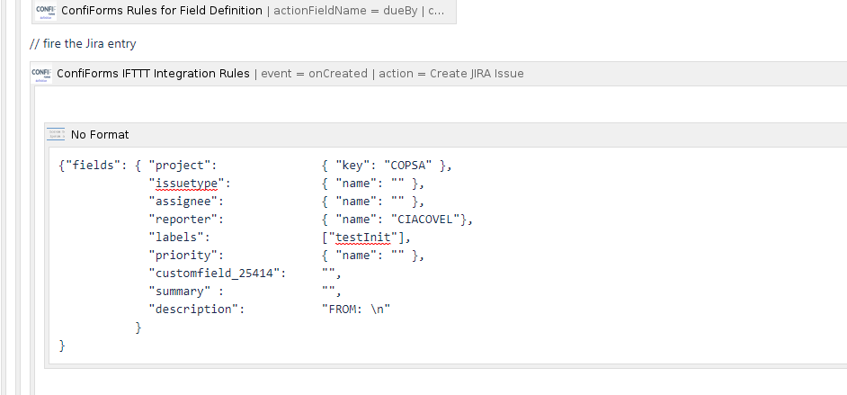The width and height of the screenshot is (847, 395).
Task: Click the "labels" key
Action: (x=175, y=238)
